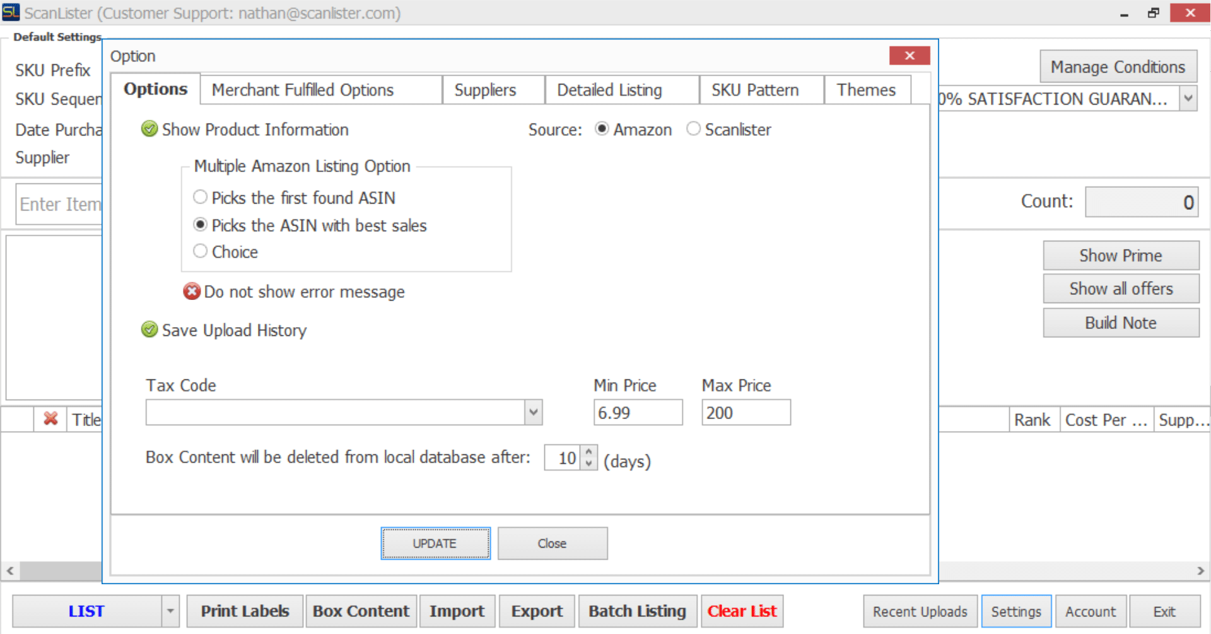Image resolution: width=1211 pixels, height=634 pixels.
Task: Open the Suppliers tab
Action: [494, 90]
